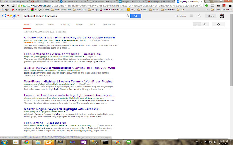
Task: Select the News search category
Action: click(51, 24)
